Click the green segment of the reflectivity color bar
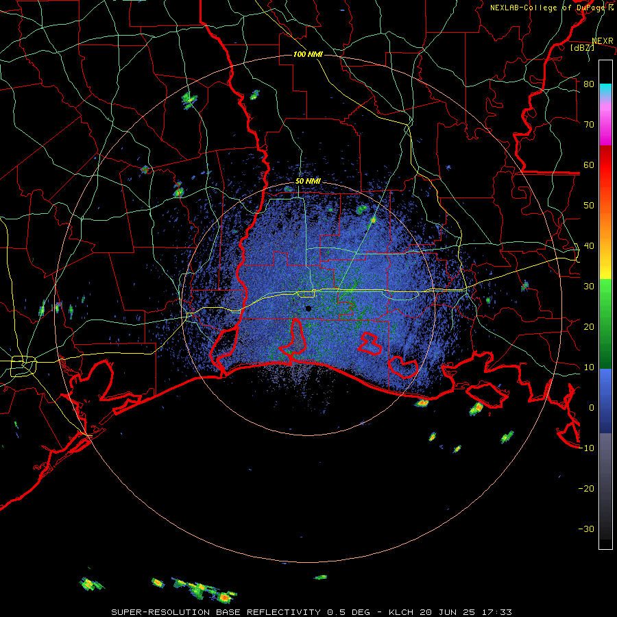This screenshot has width=617, height=617. (605, 324)
